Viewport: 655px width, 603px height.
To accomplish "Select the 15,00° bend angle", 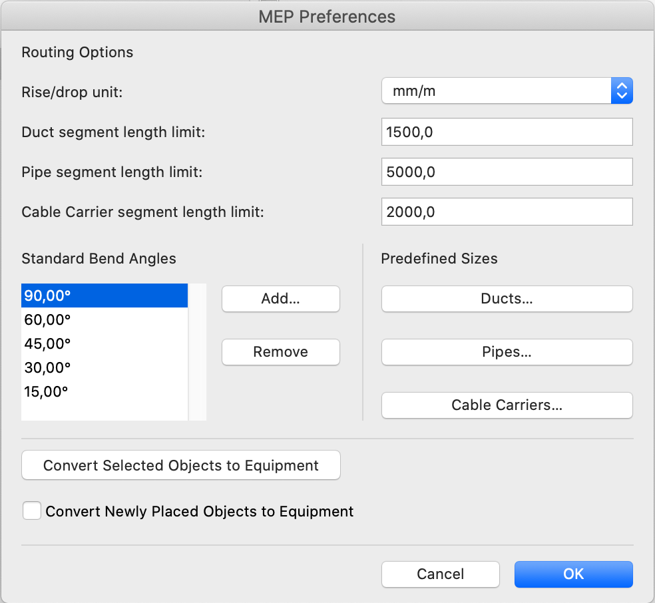I will pyautogui.click(x=105, y=392).
